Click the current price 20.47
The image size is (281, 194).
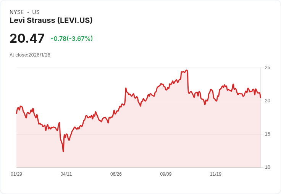[x=27, y=39]
